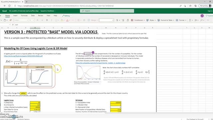Switch to the Formulas tab
Image resolution: width=213 pixels, height=120 pixels.
pos(24,16)
